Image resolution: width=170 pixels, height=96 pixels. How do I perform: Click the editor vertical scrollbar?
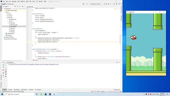(x=120, y=39)
